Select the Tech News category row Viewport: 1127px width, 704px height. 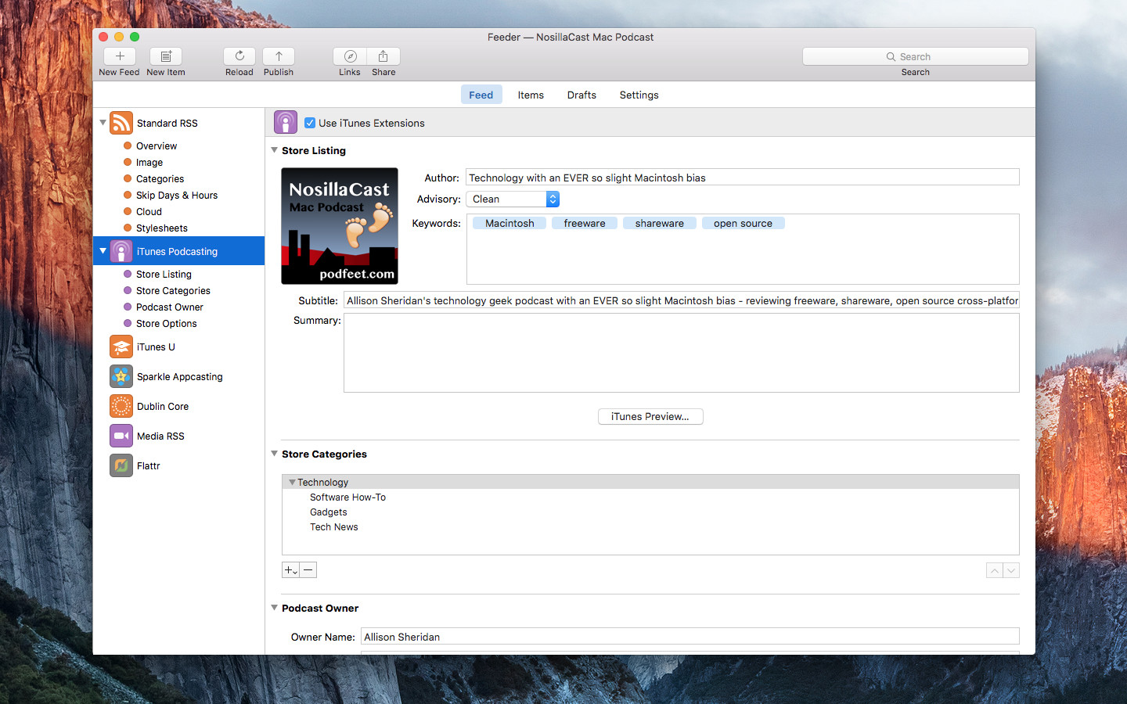[x=650, y=526]
